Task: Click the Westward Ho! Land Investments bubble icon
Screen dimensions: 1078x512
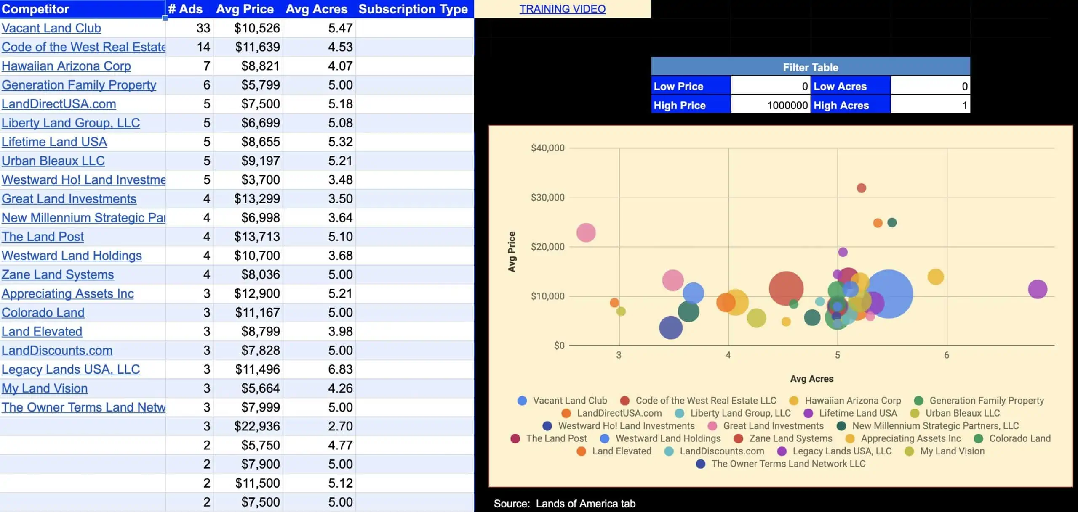Action: tap(550, 426)
